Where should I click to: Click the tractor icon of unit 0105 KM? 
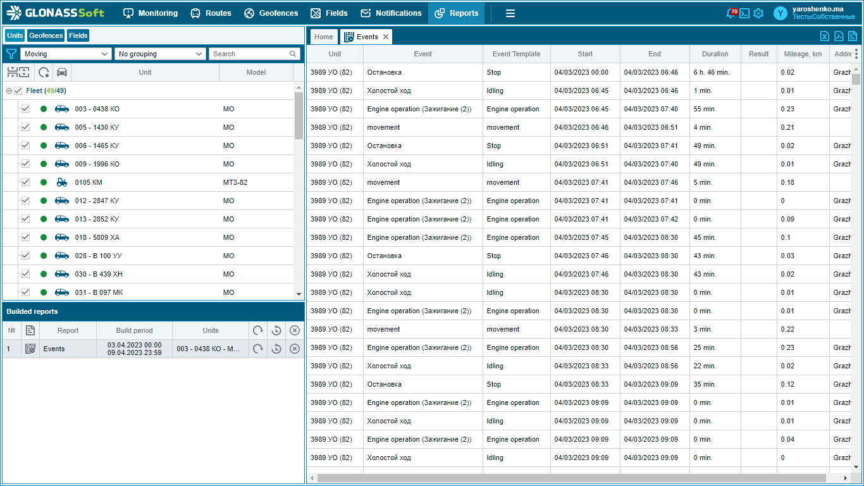(62, 182)
